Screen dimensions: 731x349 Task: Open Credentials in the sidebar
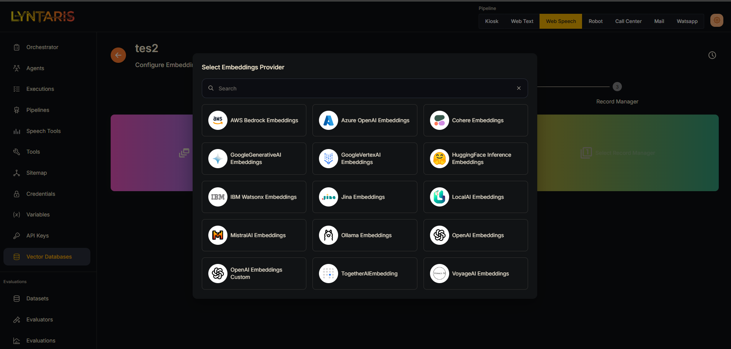point(41,194)
